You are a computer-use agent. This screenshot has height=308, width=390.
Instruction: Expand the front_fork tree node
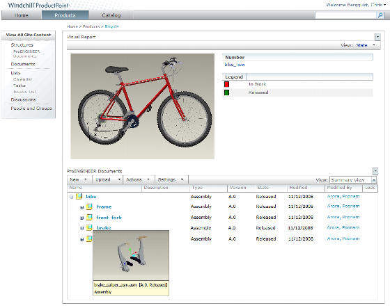(81, 218)
